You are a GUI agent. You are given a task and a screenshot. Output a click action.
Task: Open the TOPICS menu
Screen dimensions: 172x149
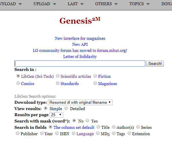(x=139, y=4)
